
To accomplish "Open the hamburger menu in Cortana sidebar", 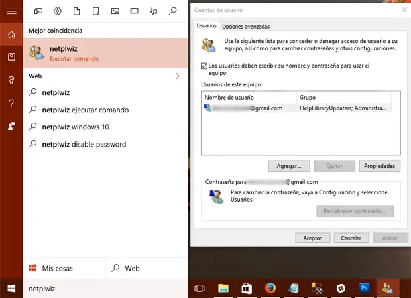I will coord(11,11).
